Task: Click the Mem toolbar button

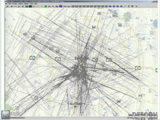Action: pos(65,6)
